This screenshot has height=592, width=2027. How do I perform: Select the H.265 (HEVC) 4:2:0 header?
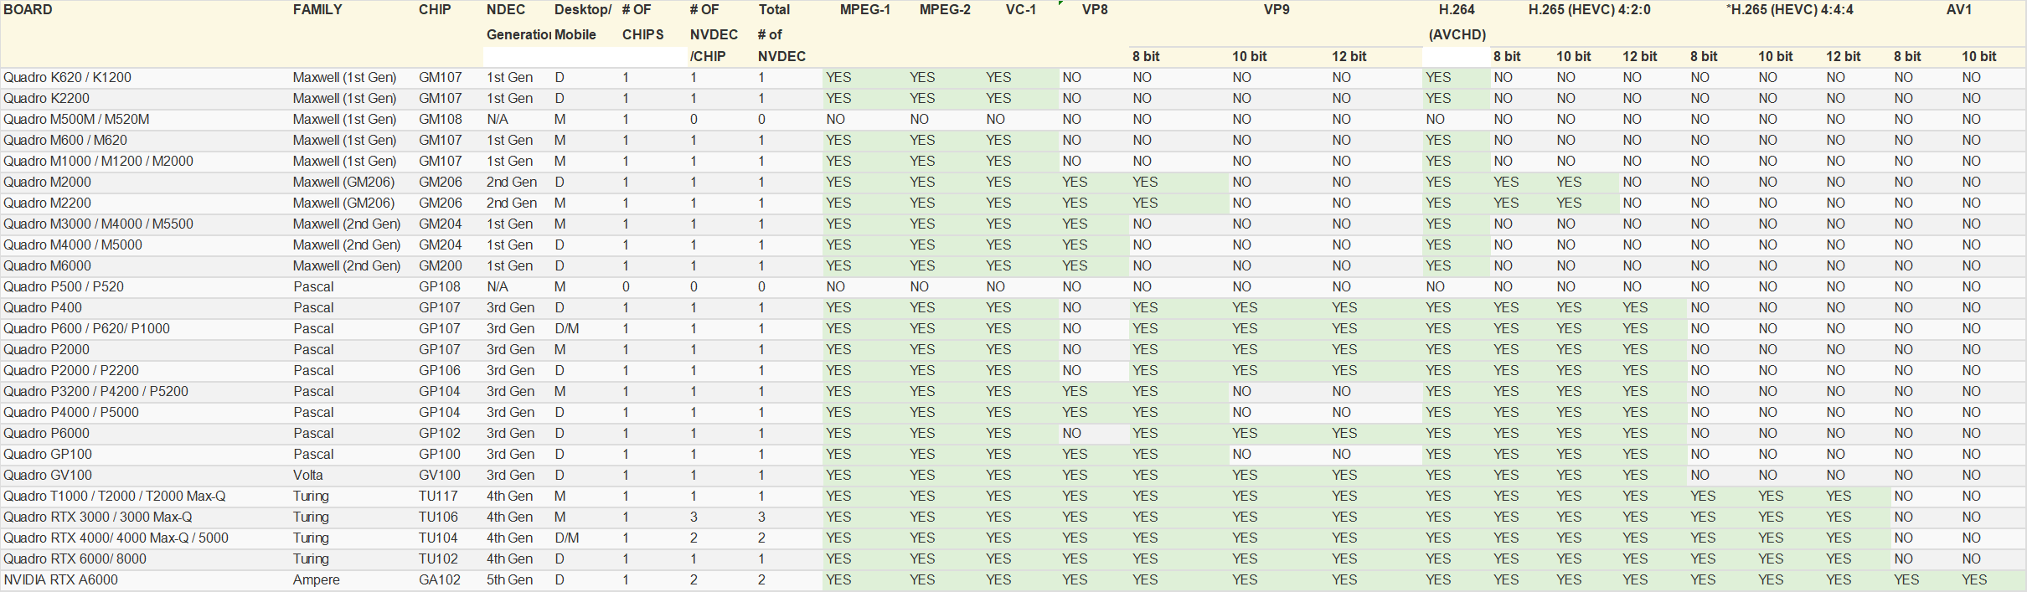pos(1590,10)
